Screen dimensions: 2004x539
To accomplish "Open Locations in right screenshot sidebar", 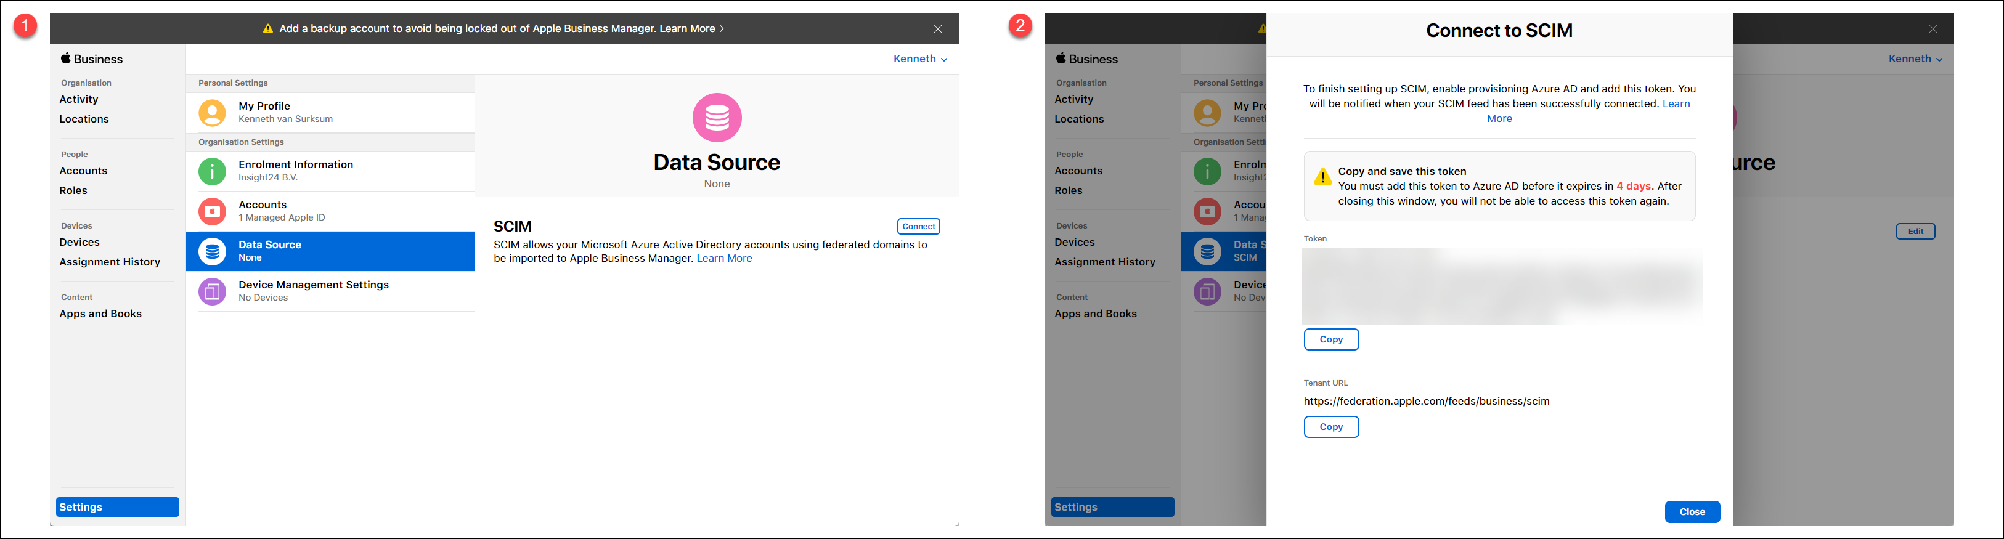I will pyautogui.click(x=1079, y=119).
